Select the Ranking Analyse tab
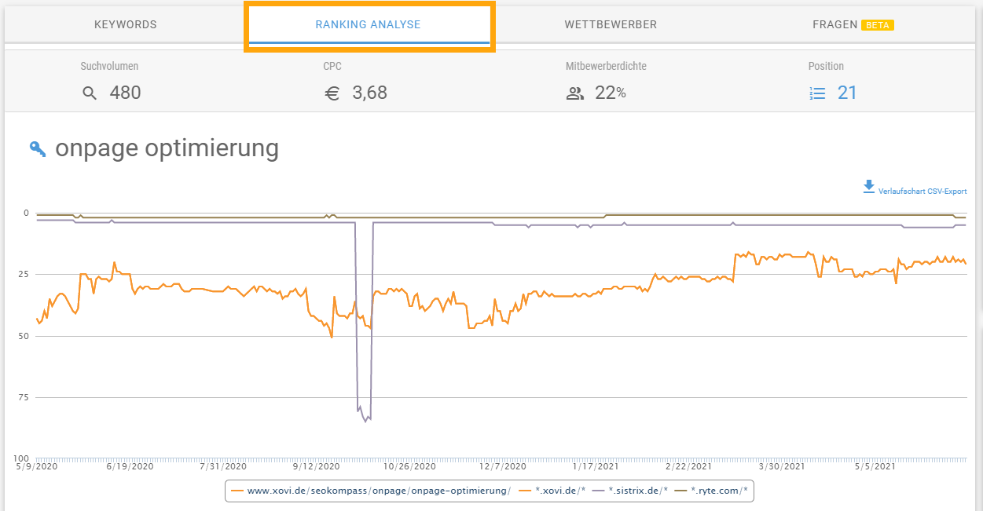This screenshot has width=983, height=511. (368, 24)
